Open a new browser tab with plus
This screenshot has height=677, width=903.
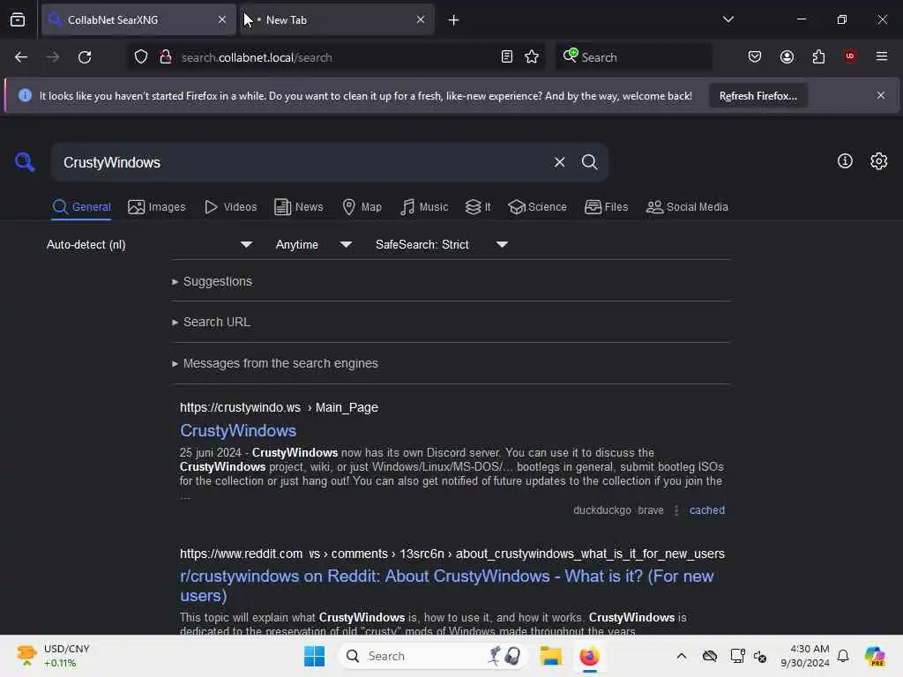coord(454,20)
